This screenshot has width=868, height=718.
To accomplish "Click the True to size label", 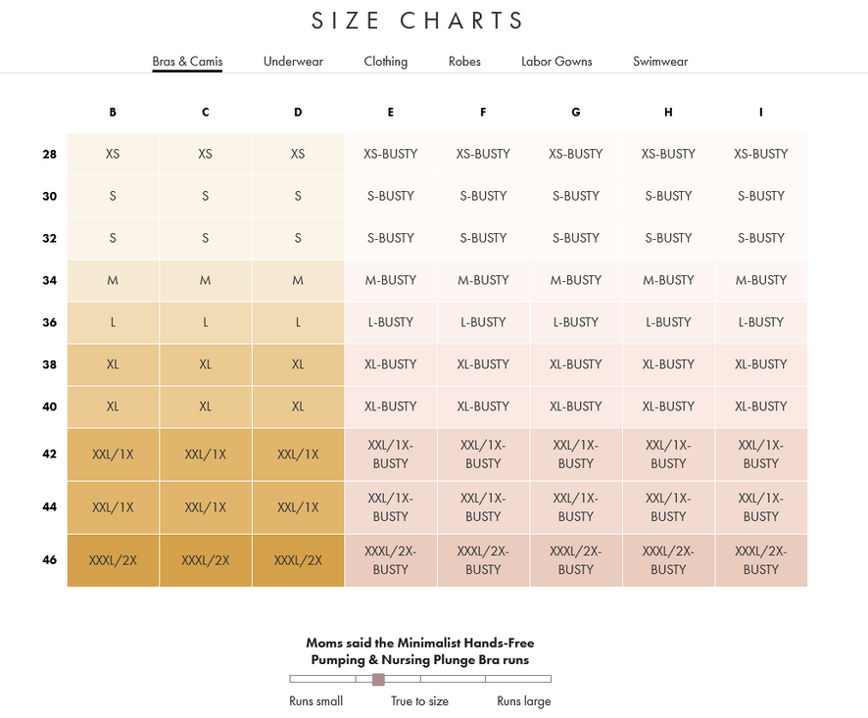I will click(x=419, y=701).
